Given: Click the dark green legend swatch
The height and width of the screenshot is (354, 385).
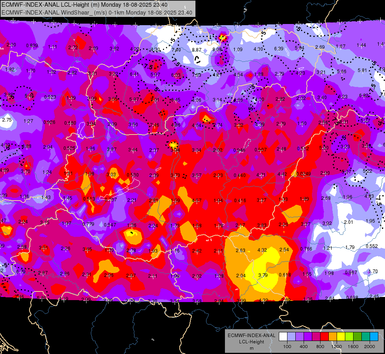Looking at the screenshot, I should 357,337.
